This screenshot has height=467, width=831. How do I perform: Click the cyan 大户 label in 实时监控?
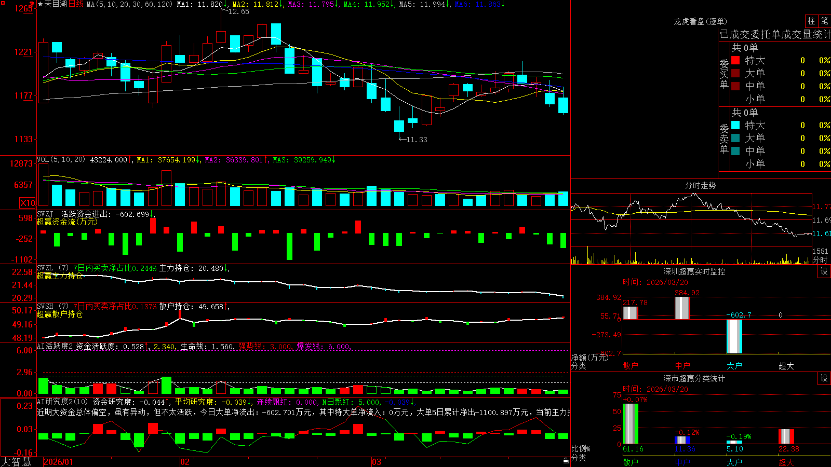point(734,366)
